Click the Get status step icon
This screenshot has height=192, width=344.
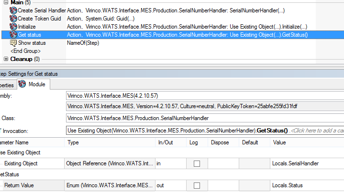pos(13,35)
